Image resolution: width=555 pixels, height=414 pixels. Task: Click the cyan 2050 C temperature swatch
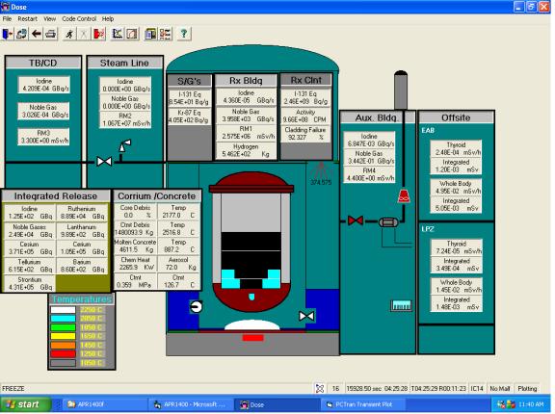pyautogui.click(x=63, y=319)
